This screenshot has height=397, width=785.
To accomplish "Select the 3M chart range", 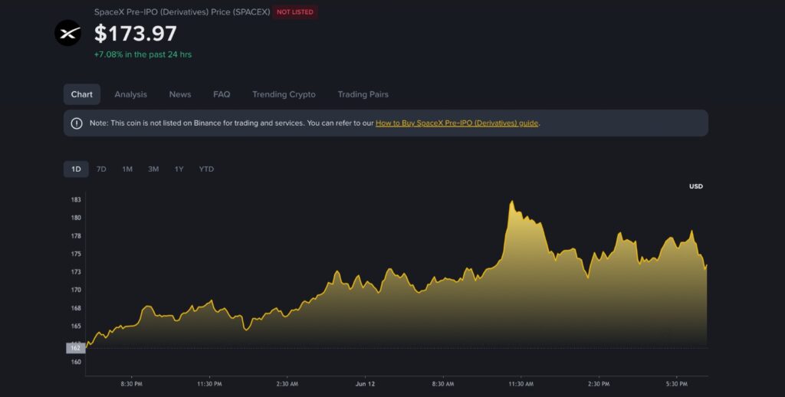I will pyautogui.click(x=153, y=169).
